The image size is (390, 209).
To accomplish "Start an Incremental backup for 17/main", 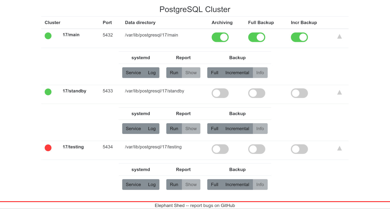I will pyautogui.click(x=237, y=73).
